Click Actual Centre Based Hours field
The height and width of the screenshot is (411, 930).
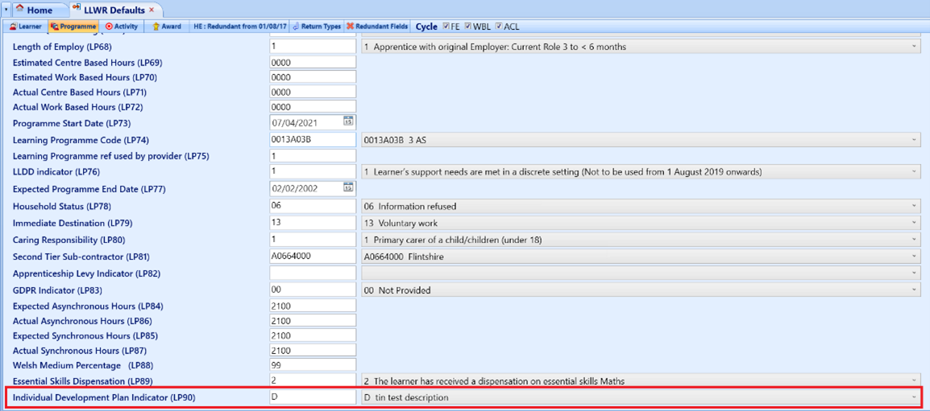click(313, 92)
